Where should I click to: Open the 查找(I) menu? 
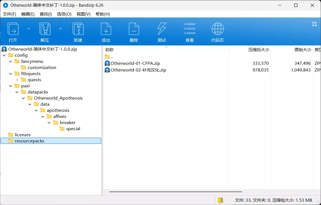pos(46,14)
